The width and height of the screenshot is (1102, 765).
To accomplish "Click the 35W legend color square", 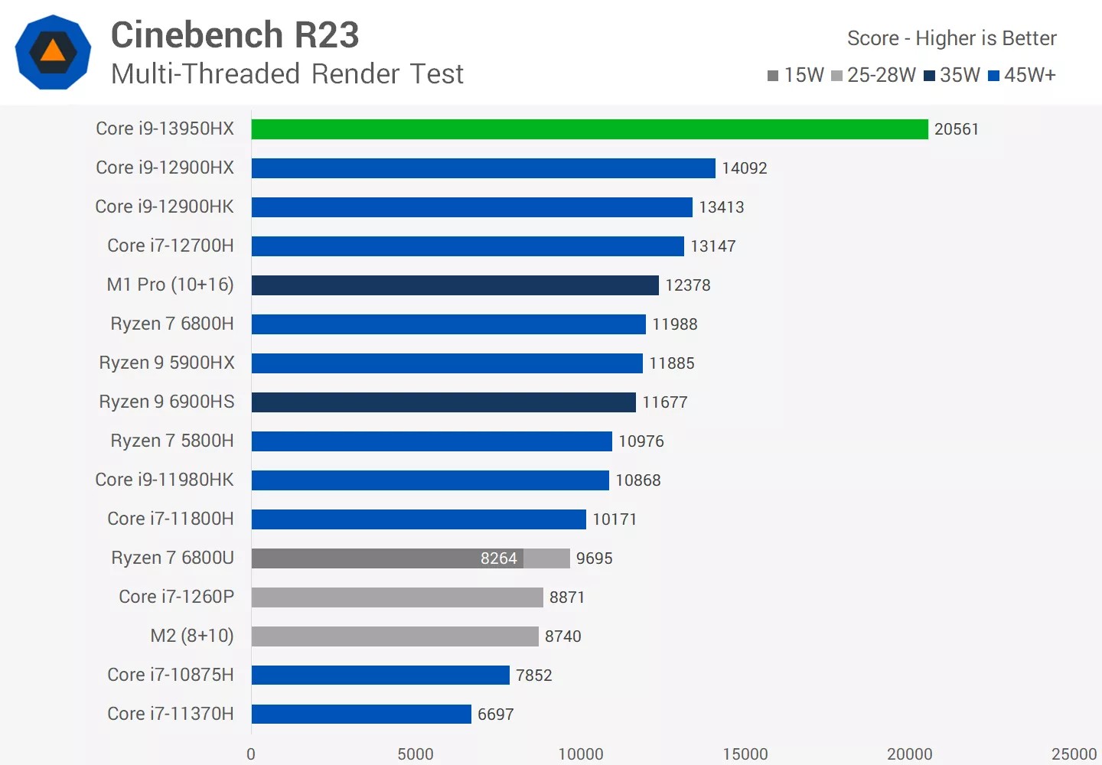I will pos(929,76).
